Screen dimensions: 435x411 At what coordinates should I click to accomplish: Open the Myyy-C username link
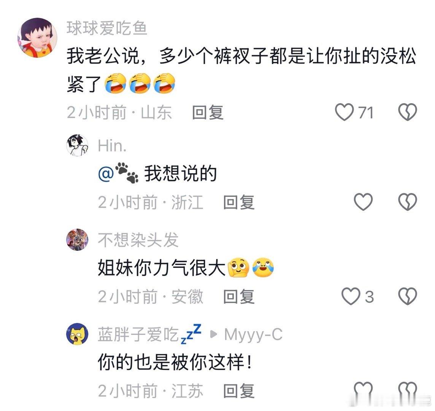pyautogui.click(x=253, y=335)
